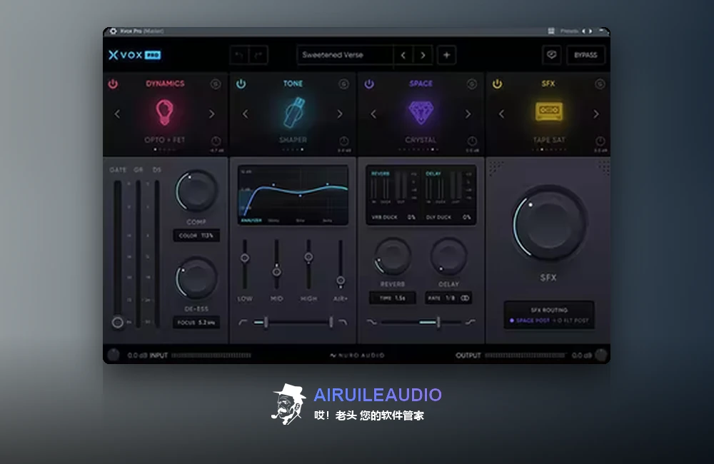Viewport: 714px width, 464px height.
Task: Select the FLT Post routing option
Action: point(571,321)
